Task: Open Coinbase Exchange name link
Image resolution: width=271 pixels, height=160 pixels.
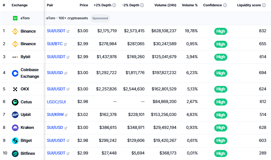Action: pos(30,73)
